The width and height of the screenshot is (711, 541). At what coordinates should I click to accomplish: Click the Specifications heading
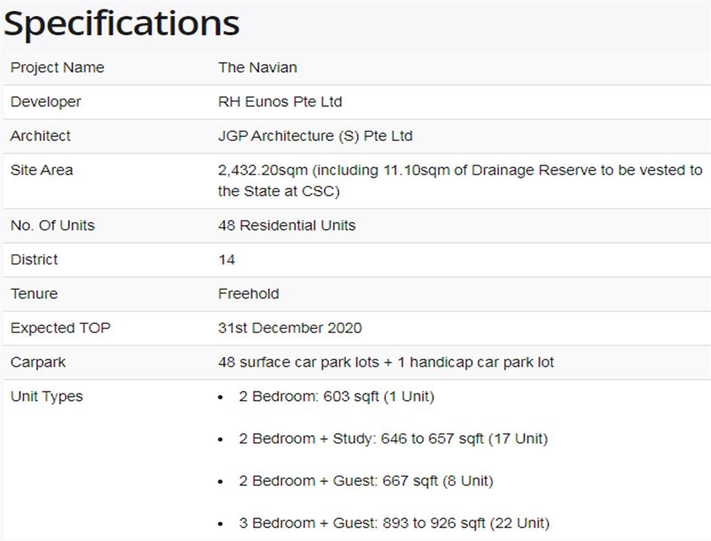[121, 23]
